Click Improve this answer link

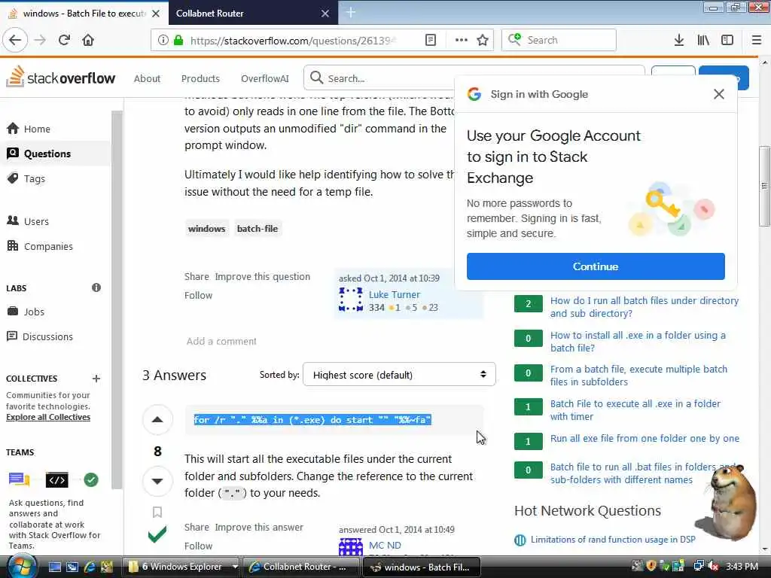(259, 528)
